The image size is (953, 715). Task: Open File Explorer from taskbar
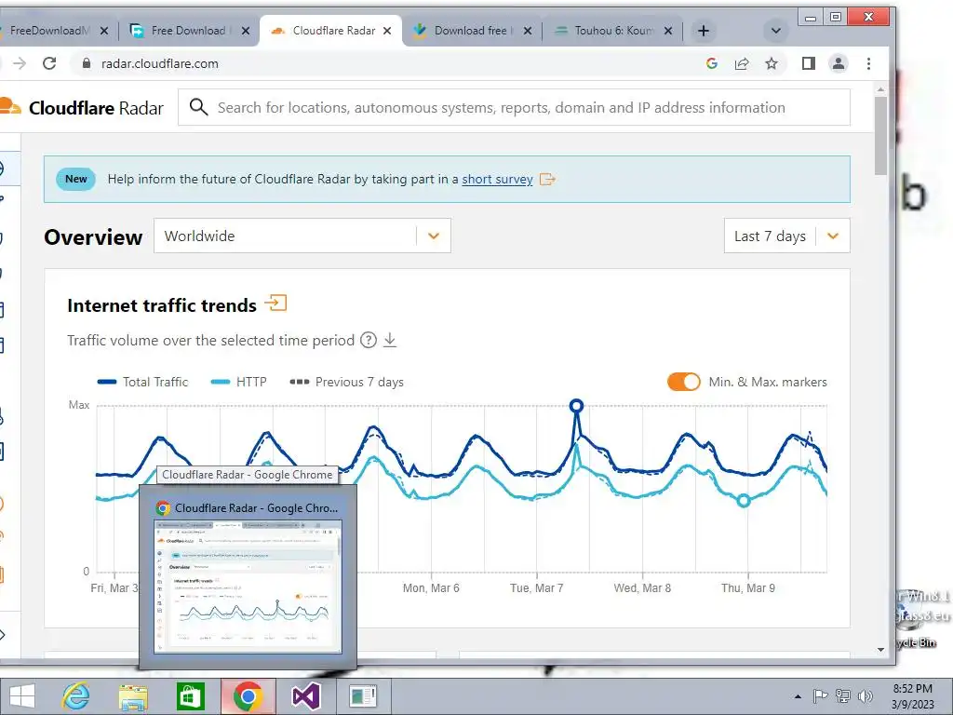[132, 696]
